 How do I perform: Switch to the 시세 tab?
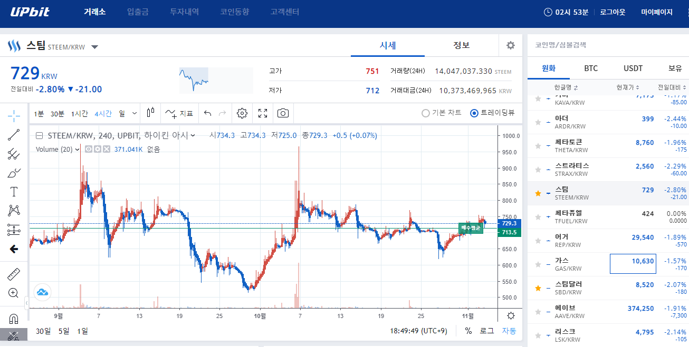click(x=388, y=45)
